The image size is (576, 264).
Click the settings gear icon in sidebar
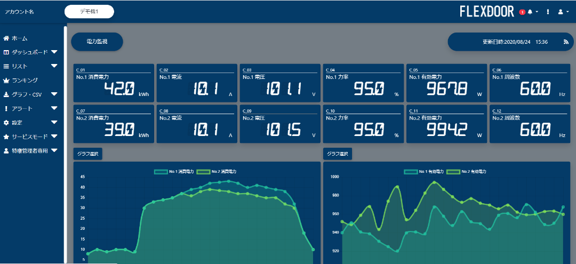6,122
